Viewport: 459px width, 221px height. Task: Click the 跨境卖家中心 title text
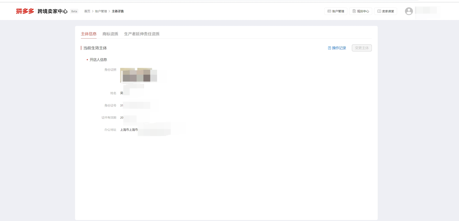click(x=52, y=11)
